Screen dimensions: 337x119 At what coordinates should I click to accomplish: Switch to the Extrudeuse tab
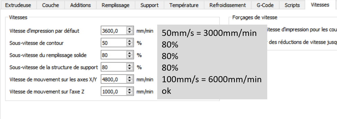pos(19,5)
